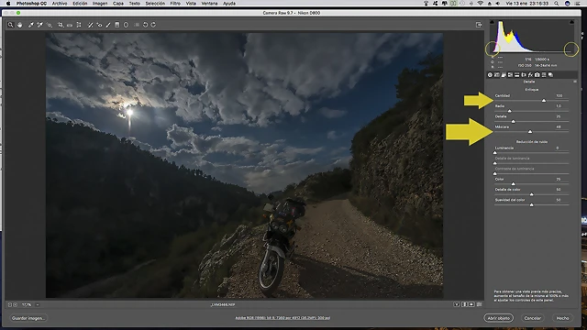Open the Filtro menu

pyautogui.click(x=175, y=4)
